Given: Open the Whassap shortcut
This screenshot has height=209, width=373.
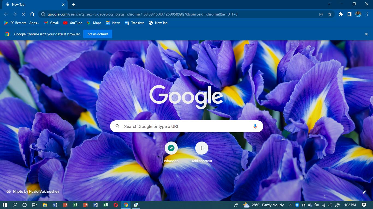Looking at the screenshot, I should pos(171,148).
